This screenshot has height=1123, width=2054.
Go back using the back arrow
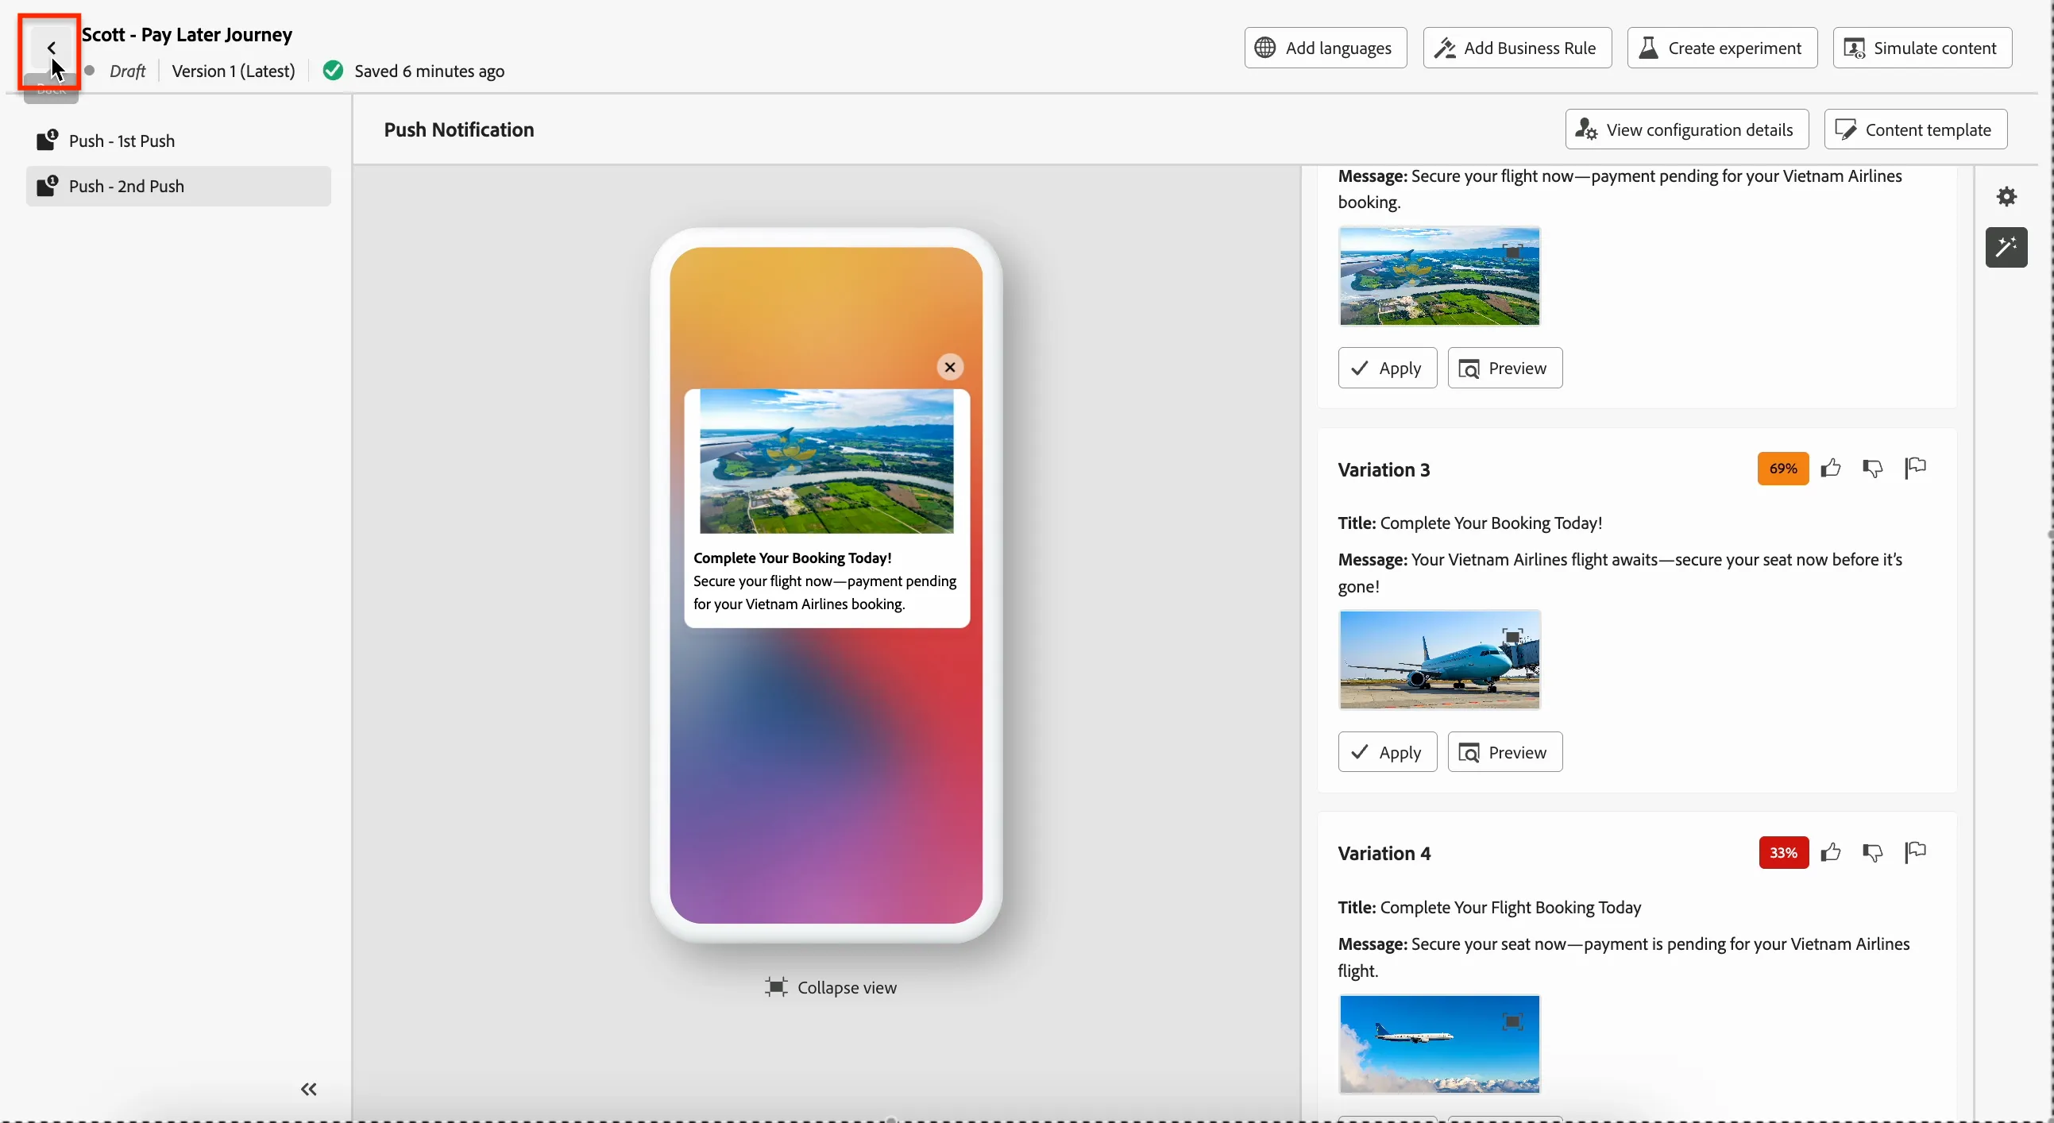51,48
